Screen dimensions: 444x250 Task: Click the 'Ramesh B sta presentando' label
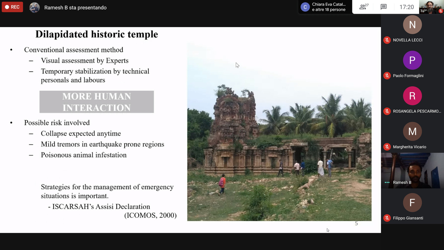(75, 7)
